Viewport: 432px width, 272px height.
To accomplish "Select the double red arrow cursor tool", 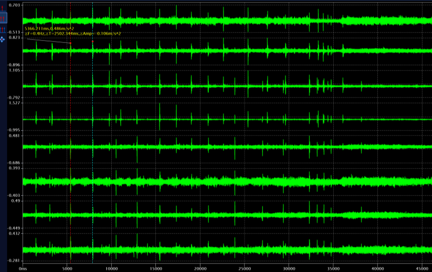I will click(x=3, y=18).
